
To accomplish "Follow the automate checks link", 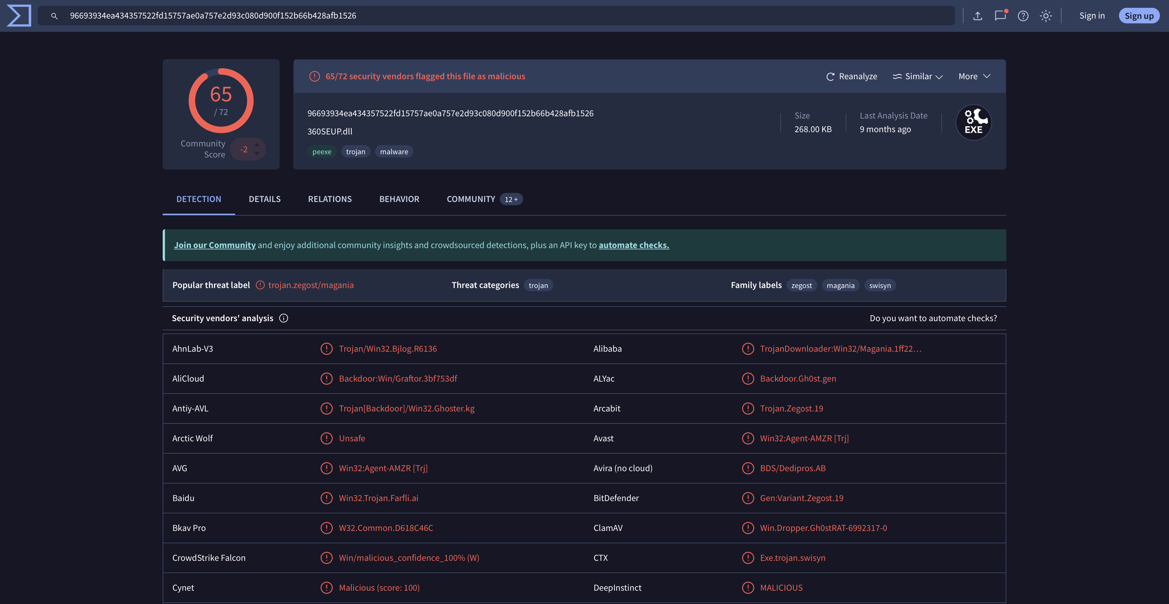I will pos(634,245).
